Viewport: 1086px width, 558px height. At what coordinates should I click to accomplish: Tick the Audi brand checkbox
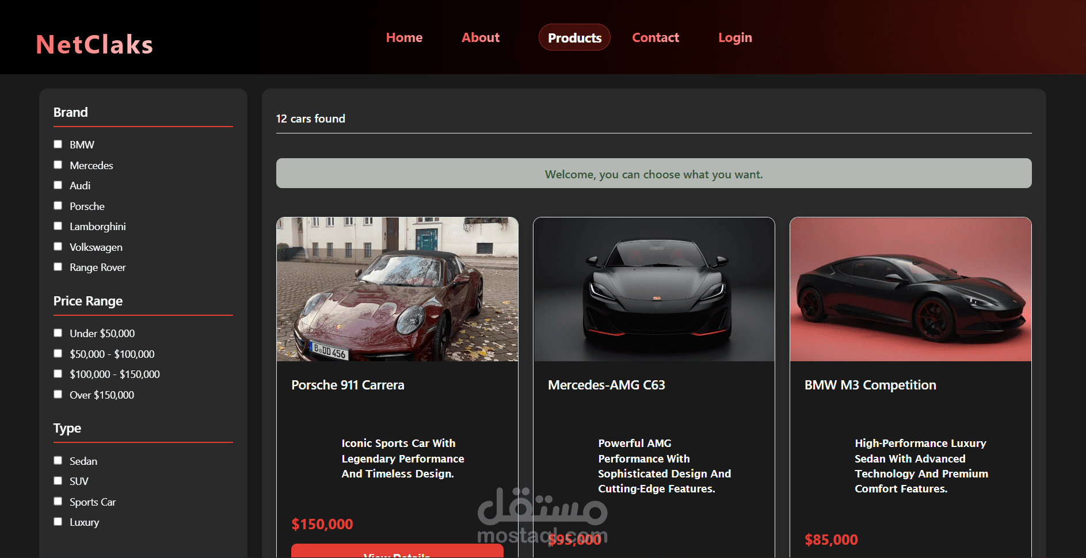coord(58,185)
